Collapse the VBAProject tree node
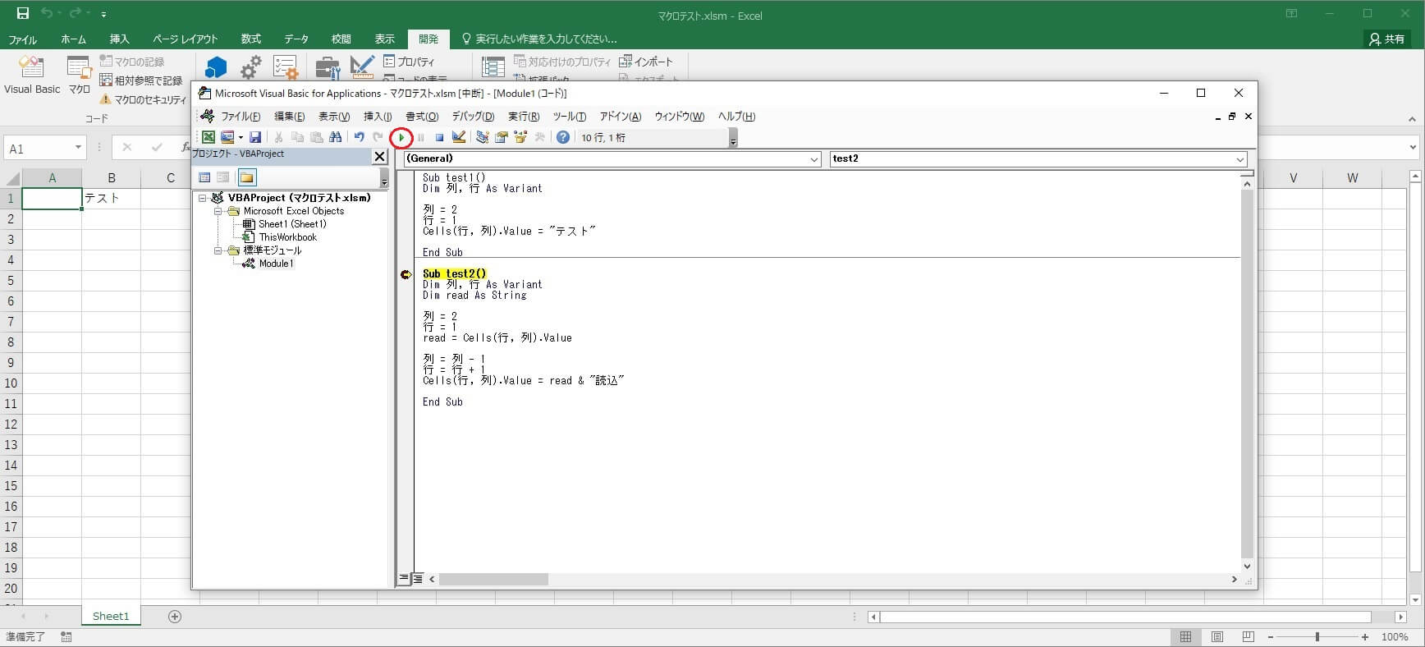The image size is (1425, 647). coord(202,198)
